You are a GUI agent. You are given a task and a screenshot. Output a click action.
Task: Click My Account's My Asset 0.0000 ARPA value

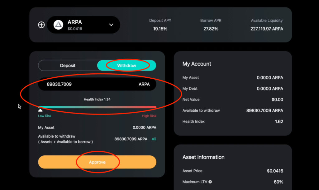270,78
